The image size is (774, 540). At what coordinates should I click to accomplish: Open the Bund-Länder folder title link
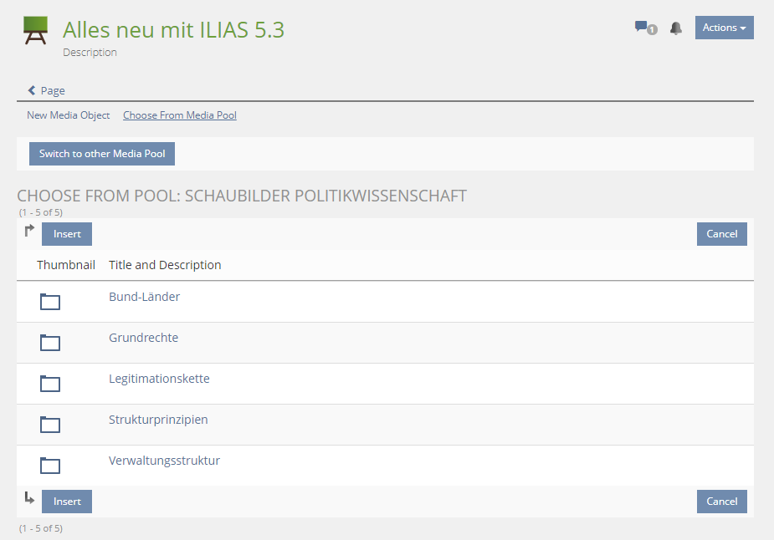point(144,297)
